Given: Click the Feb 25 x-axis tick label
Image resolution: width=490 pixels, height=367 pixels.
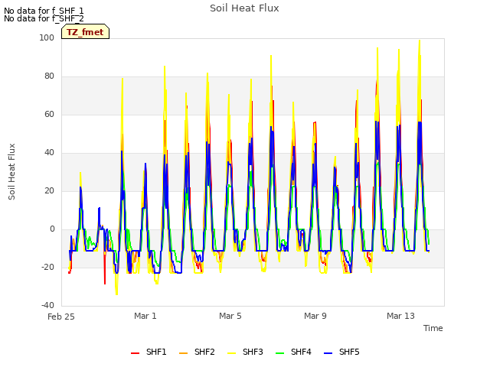Looking at the screenshot, I should coord(61,317).
